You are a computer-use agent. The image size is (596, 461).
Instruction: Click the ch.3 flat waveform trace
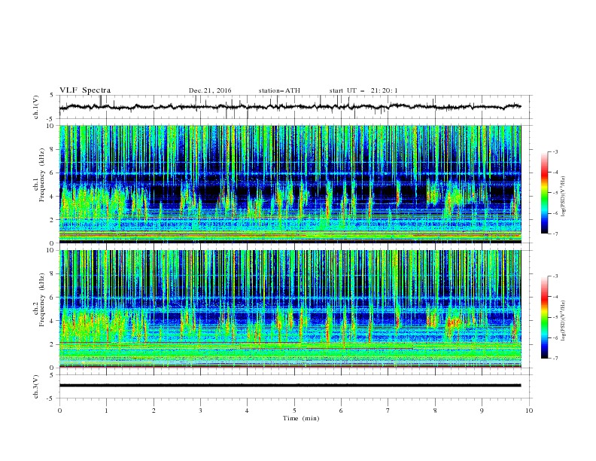coord(290,386)
